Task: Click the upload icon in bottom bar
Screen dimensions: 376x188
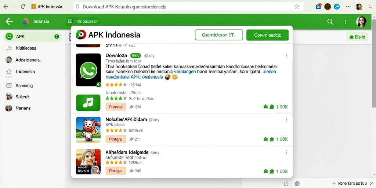Action: [x=286, y=184]
